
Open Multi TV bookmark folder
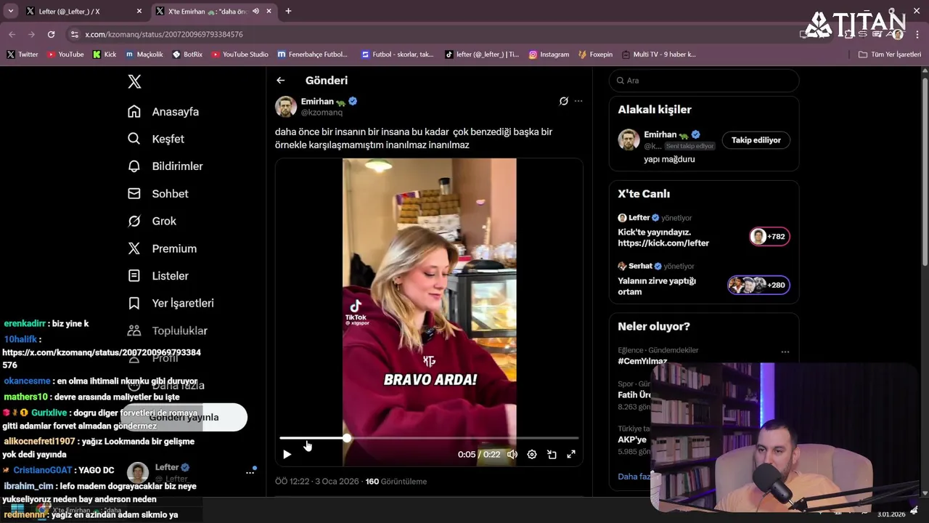point(658,54)
